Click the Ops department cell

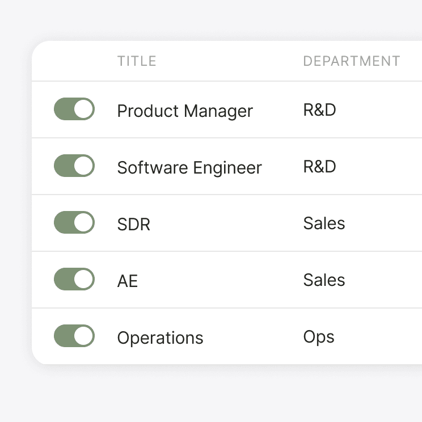(x=319, y=337)
